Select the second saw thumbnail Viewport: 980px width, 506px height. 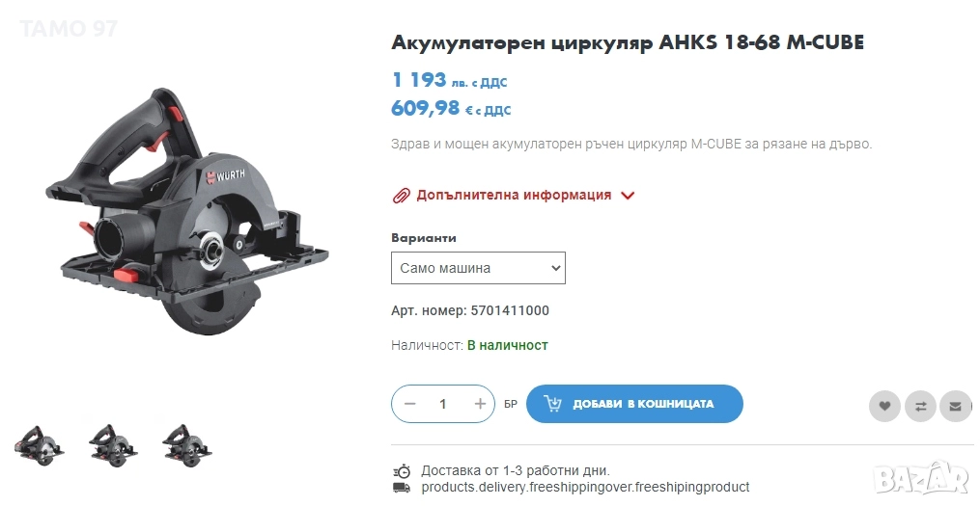coord(113,444)
